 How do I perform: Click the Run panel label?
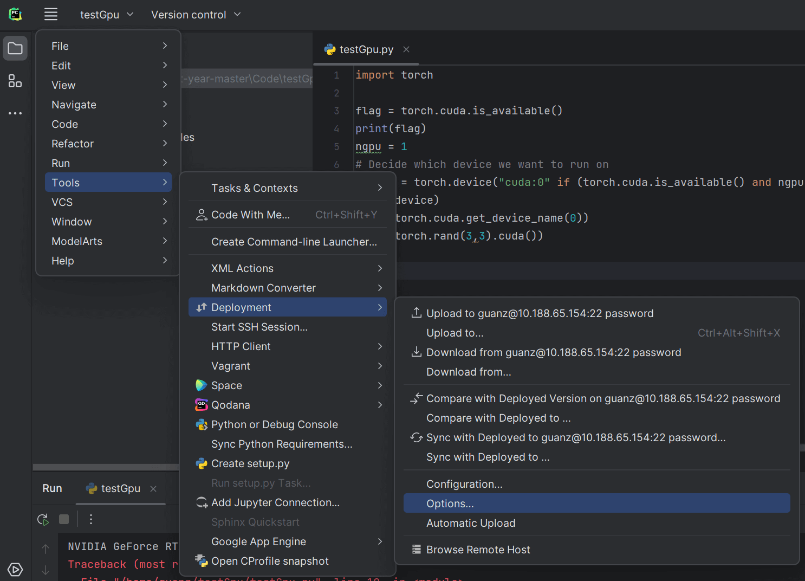click(53, 488)
